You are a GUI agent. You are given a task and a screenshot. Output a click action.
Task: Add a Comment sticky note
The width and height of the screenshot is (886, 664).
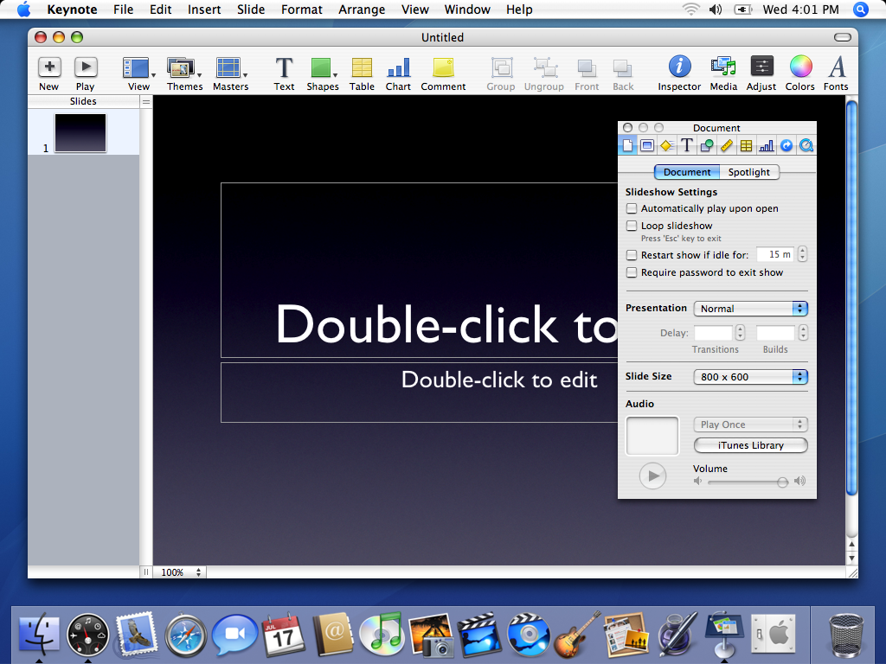443,73
